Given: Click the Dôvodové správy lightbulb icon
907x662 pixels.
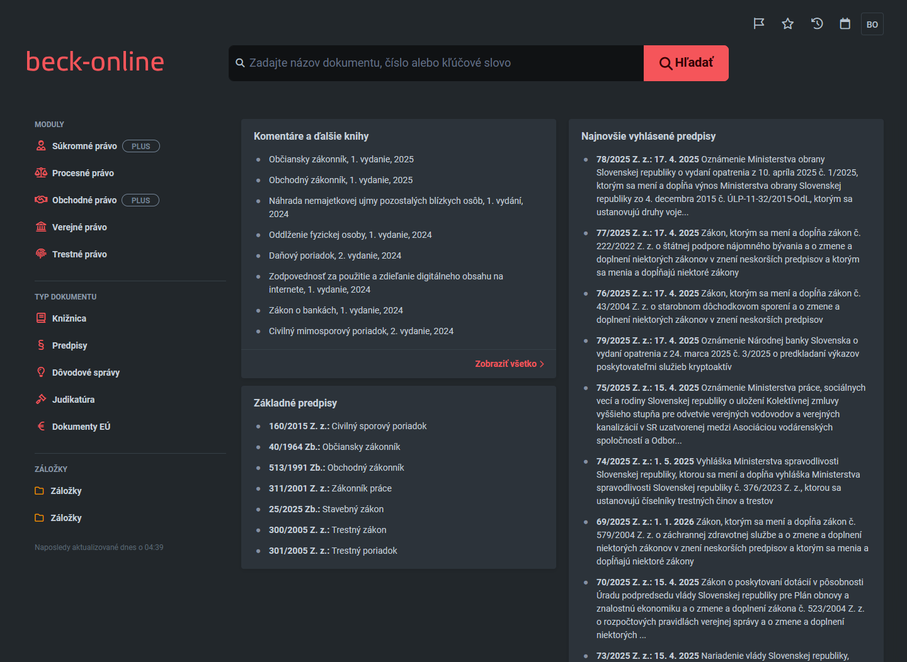Looking at the screenshot, I should tap(41, 373).
